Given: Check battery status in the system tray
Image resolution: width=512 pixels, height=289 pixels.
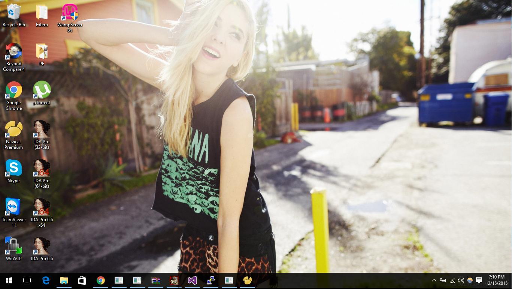Looking at the screenshot, I should (x=443, y=280).
